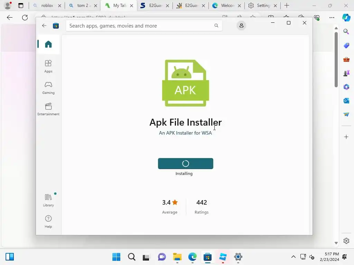Click the Store back arrow
This screenshot has height=265, width=354.
click(x=44, y=26)
